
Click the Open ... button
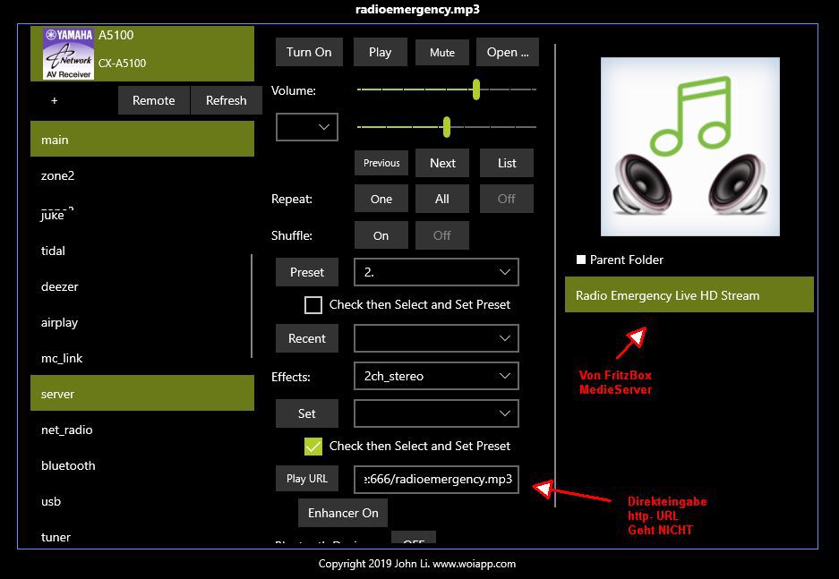508,52
